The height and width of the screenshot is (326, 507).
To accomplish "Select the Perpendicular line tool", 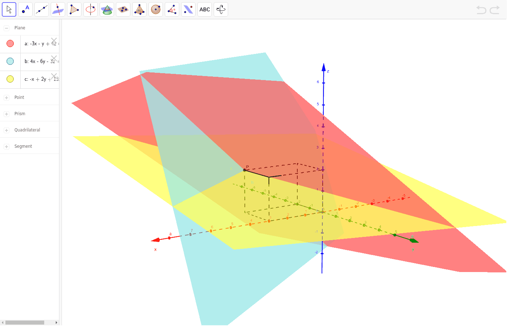I will (58, 9).
